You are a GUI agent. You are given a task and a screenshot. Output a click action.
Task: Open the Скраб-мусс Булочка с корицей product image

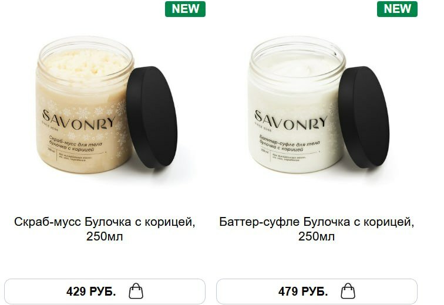[x=107, y=104]
